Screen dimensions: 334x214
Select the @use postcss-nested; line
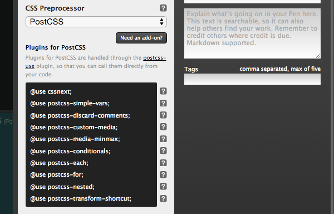(62, 187)
